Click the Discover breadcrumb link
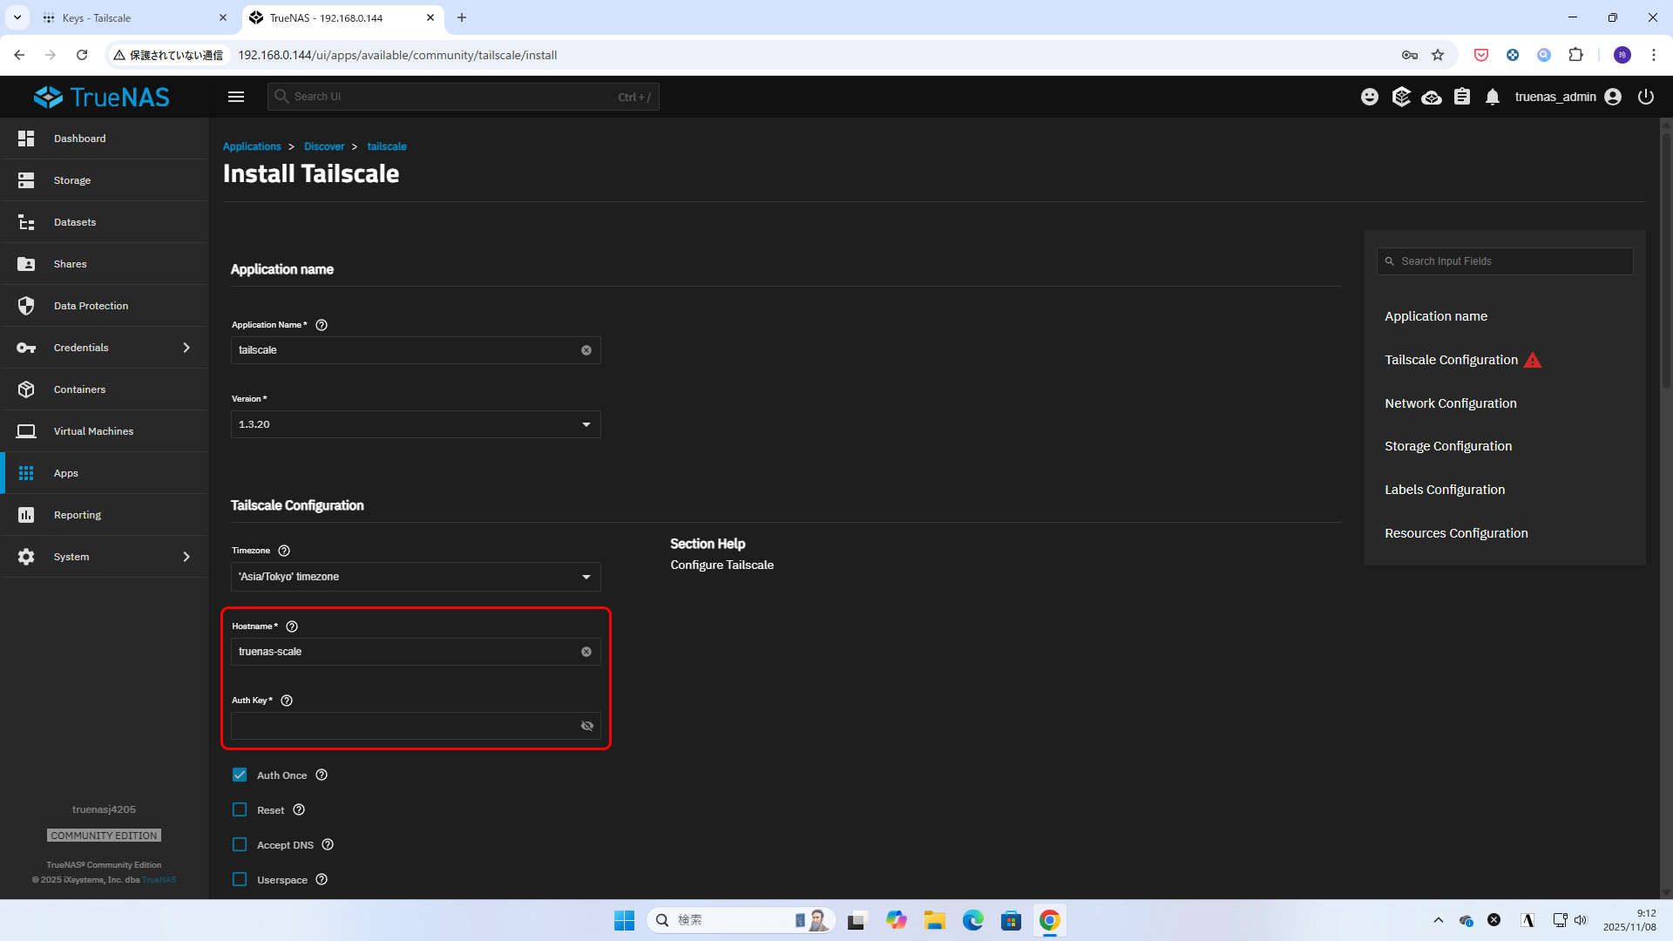 pyautogui.click(x=324, y=146)
